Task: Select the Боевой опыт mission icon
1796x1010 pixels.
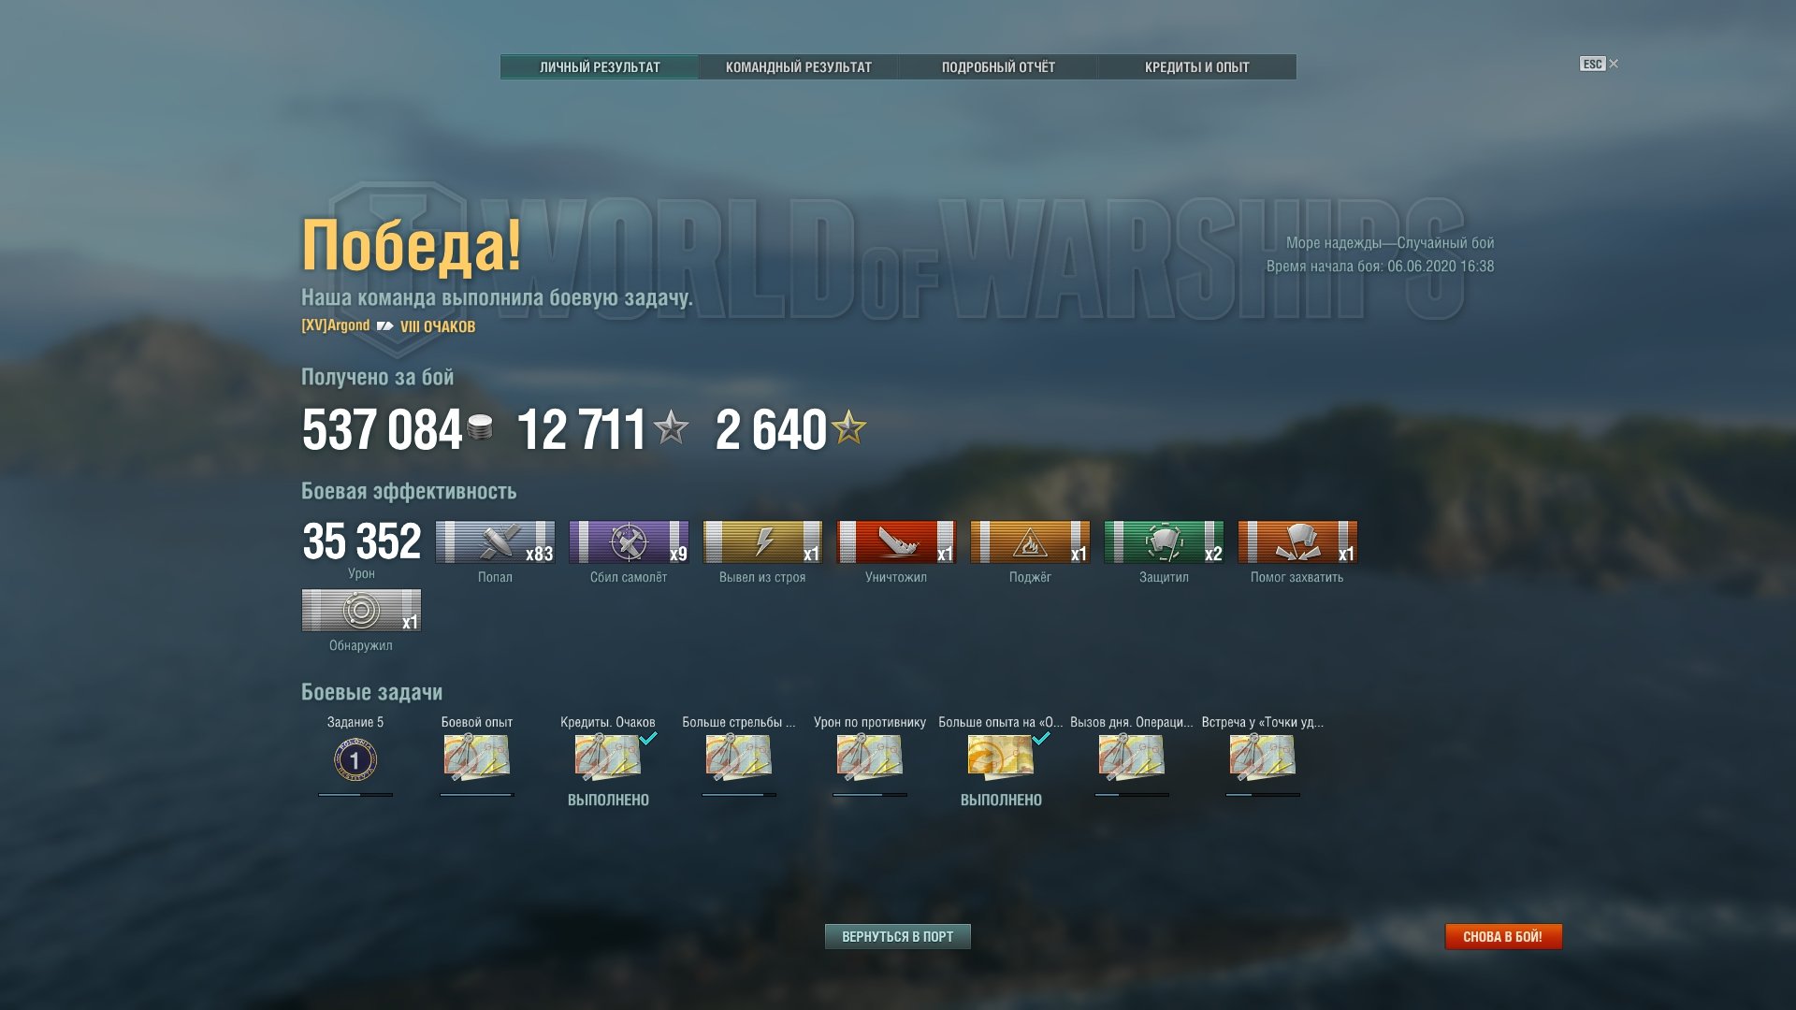Action: [477, 757]
